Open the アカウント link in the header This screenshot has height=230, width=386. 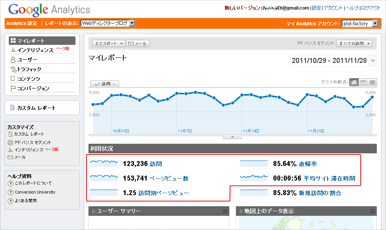click(333, 8)
